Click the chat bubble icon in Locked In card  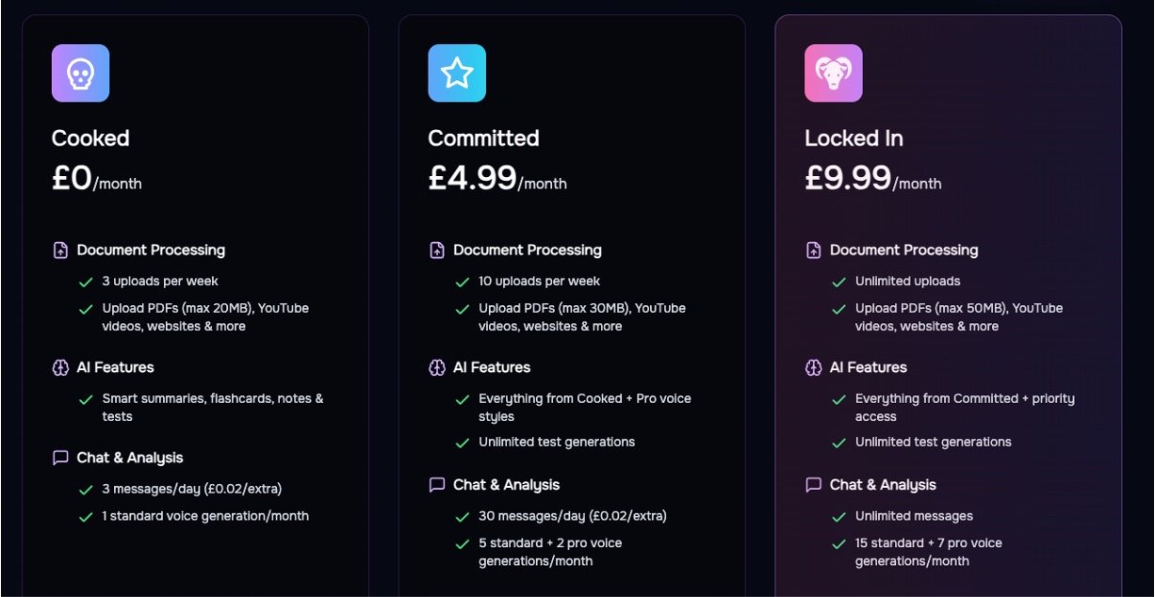pyautogui.click(x=814, y=485)
